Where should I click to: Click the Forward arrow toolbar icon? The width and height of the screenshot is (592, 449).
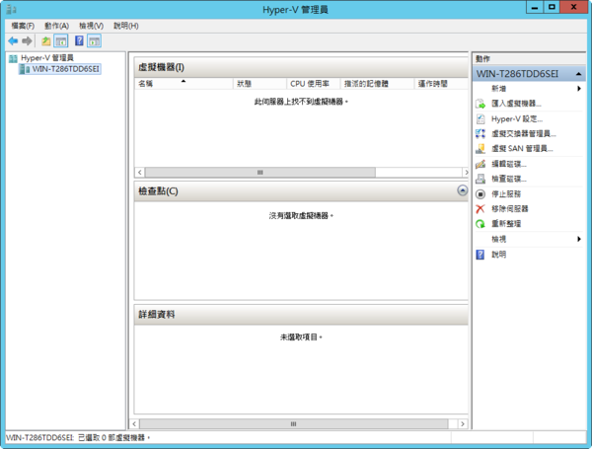[27, 40]
